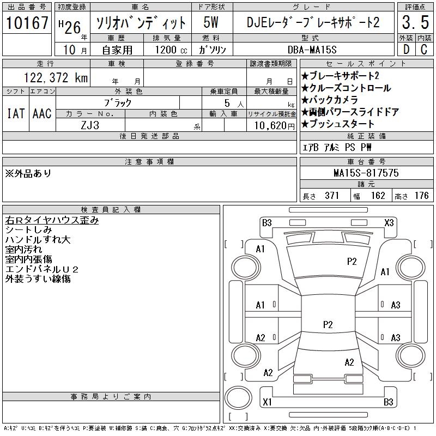Select the X3 mark on the diagram
Screen dimensions: 436x436
coord(389,222)
